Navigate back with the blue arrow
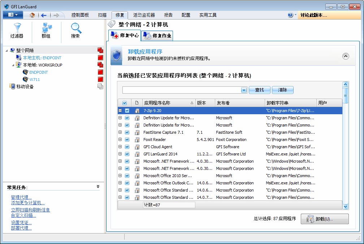 pos(44,15)
